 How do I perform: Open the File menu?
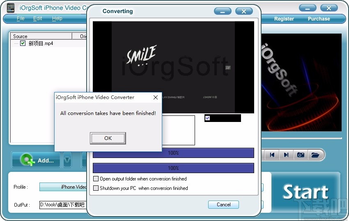tap(21, 18)
